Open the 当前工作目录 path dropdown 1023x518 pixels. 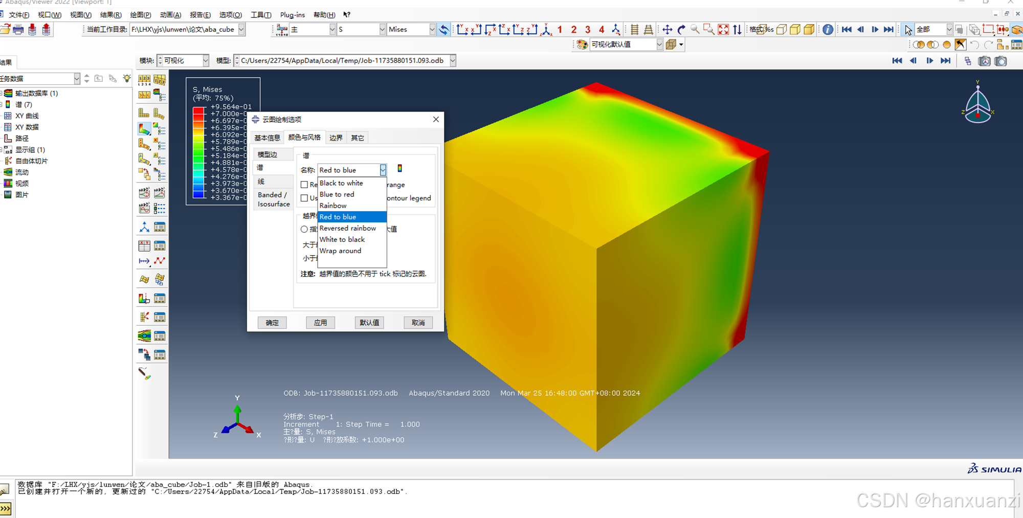pos(241,30)
